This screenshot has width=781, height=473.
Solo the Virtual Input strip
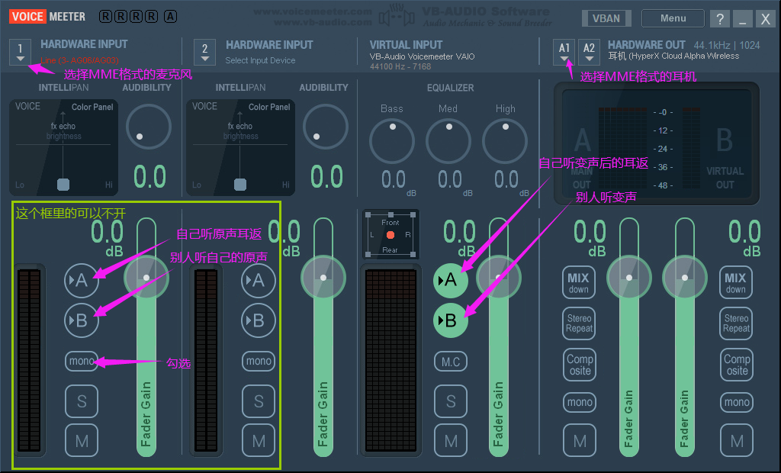[451, 401]
